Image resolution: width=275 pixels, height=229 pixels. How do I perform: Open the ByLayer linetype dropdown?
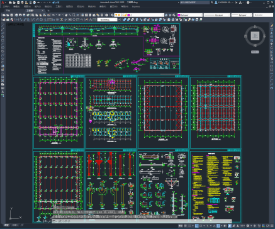[x=217, y=15]
